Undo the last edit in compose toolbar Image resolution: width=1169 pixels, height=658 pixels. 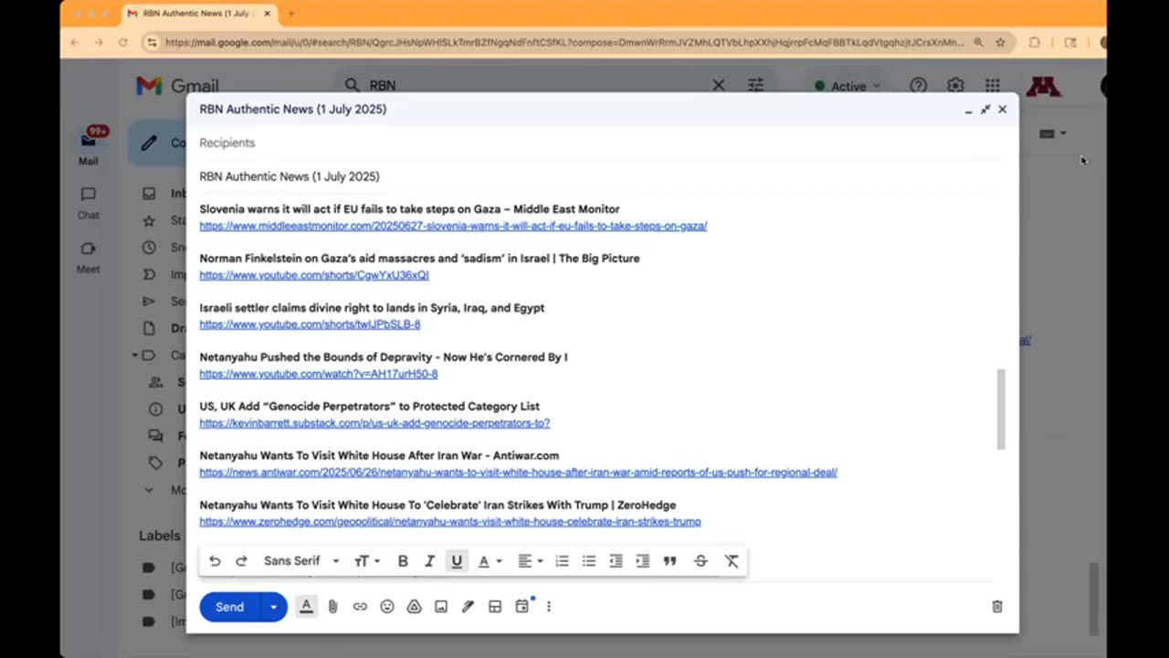pyautogui.click(x=215, y=561)
